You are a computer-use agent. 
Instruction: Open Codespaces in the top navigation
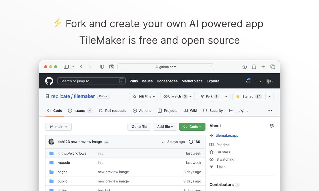click(167, 81)
